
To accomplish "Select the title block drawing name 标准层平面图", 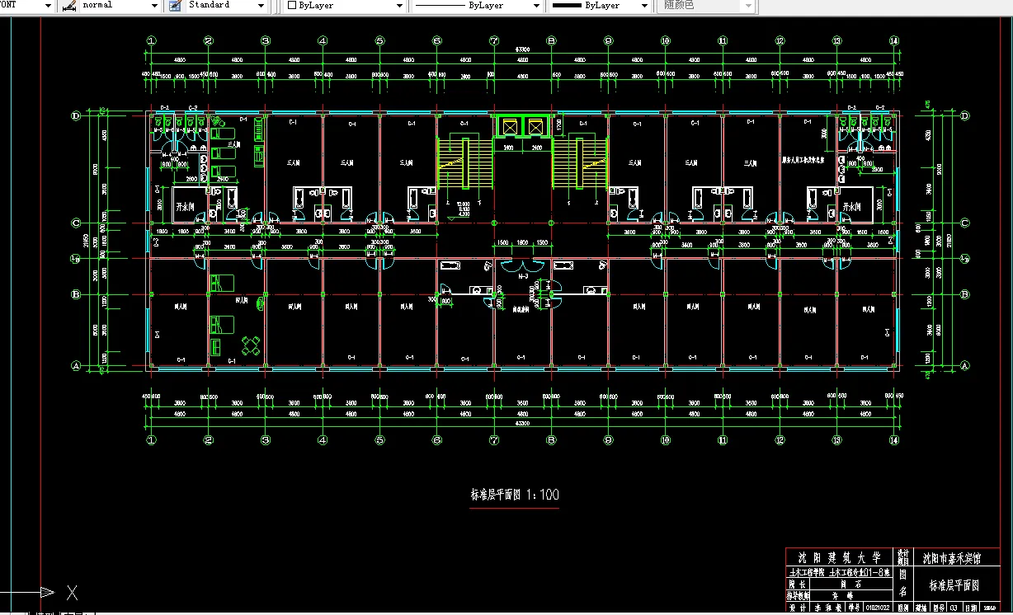I will click(954, 586).
